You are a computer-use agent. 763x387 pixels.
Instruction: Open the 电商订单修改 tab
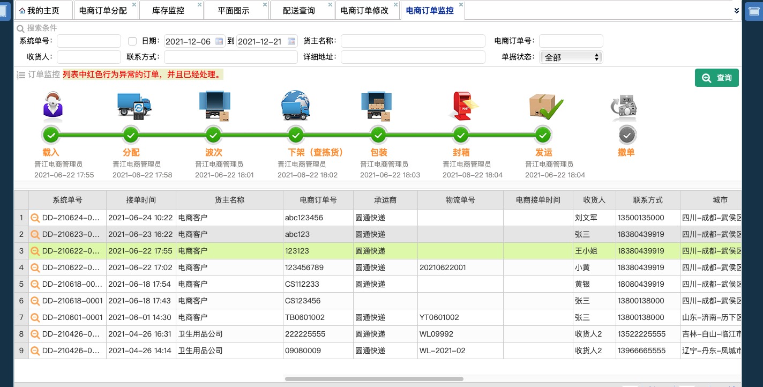(x=364, y=11)
